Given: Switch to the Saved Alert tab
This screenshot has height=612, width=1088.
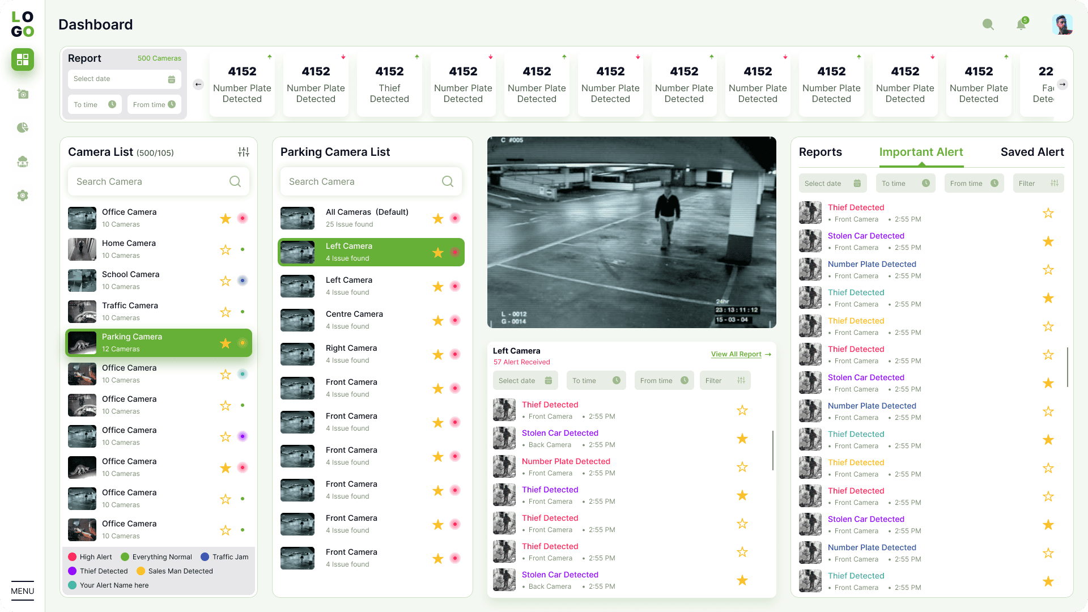Looking at the screenshot, I should pos(1032,152).
